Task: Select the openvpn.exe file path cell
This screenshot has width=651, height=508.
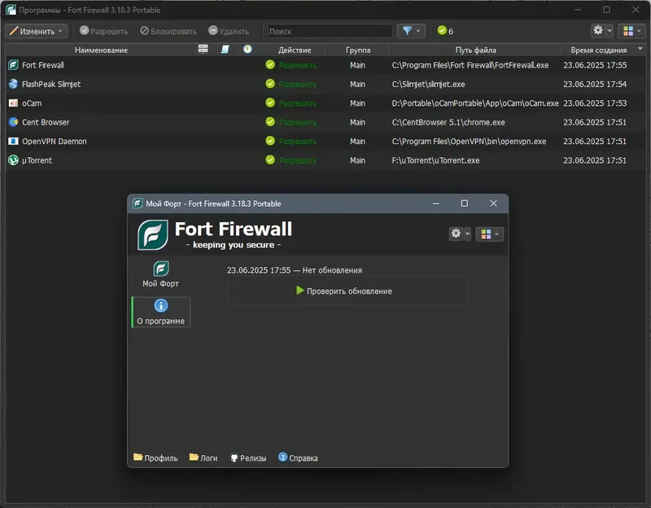Action: 469,141
